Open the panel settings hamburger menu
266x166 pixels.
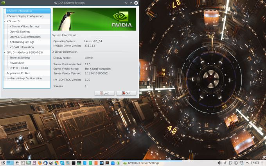tap(262, 163)
